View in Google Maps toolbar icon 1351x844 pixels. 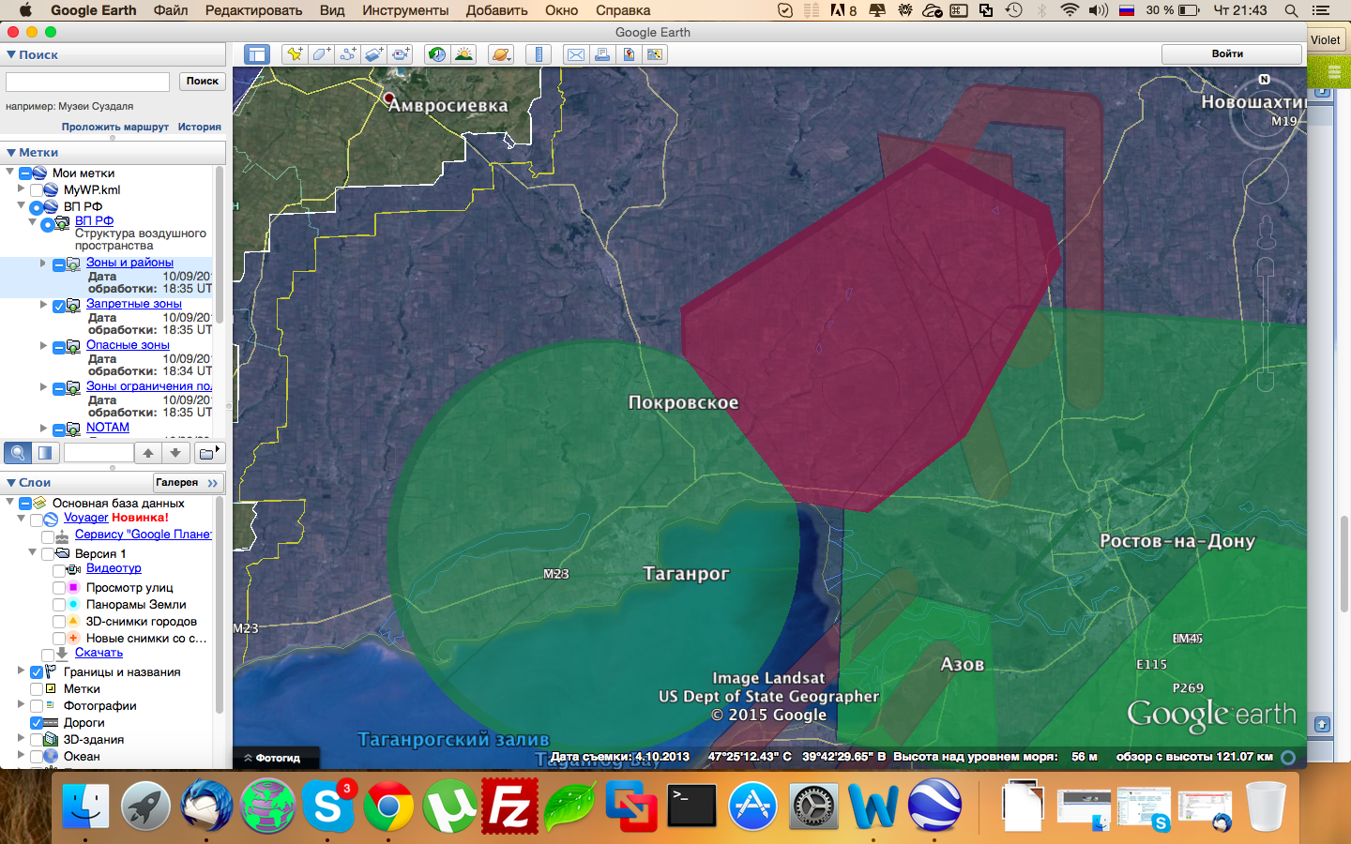pos(655,54)
